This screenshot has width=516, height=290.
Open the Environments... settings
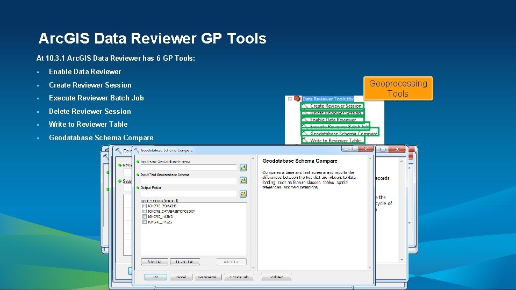(208, 277)
